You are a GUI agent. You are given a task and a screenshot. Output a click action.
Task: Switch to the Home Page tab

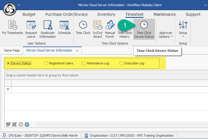click(12, 50)
